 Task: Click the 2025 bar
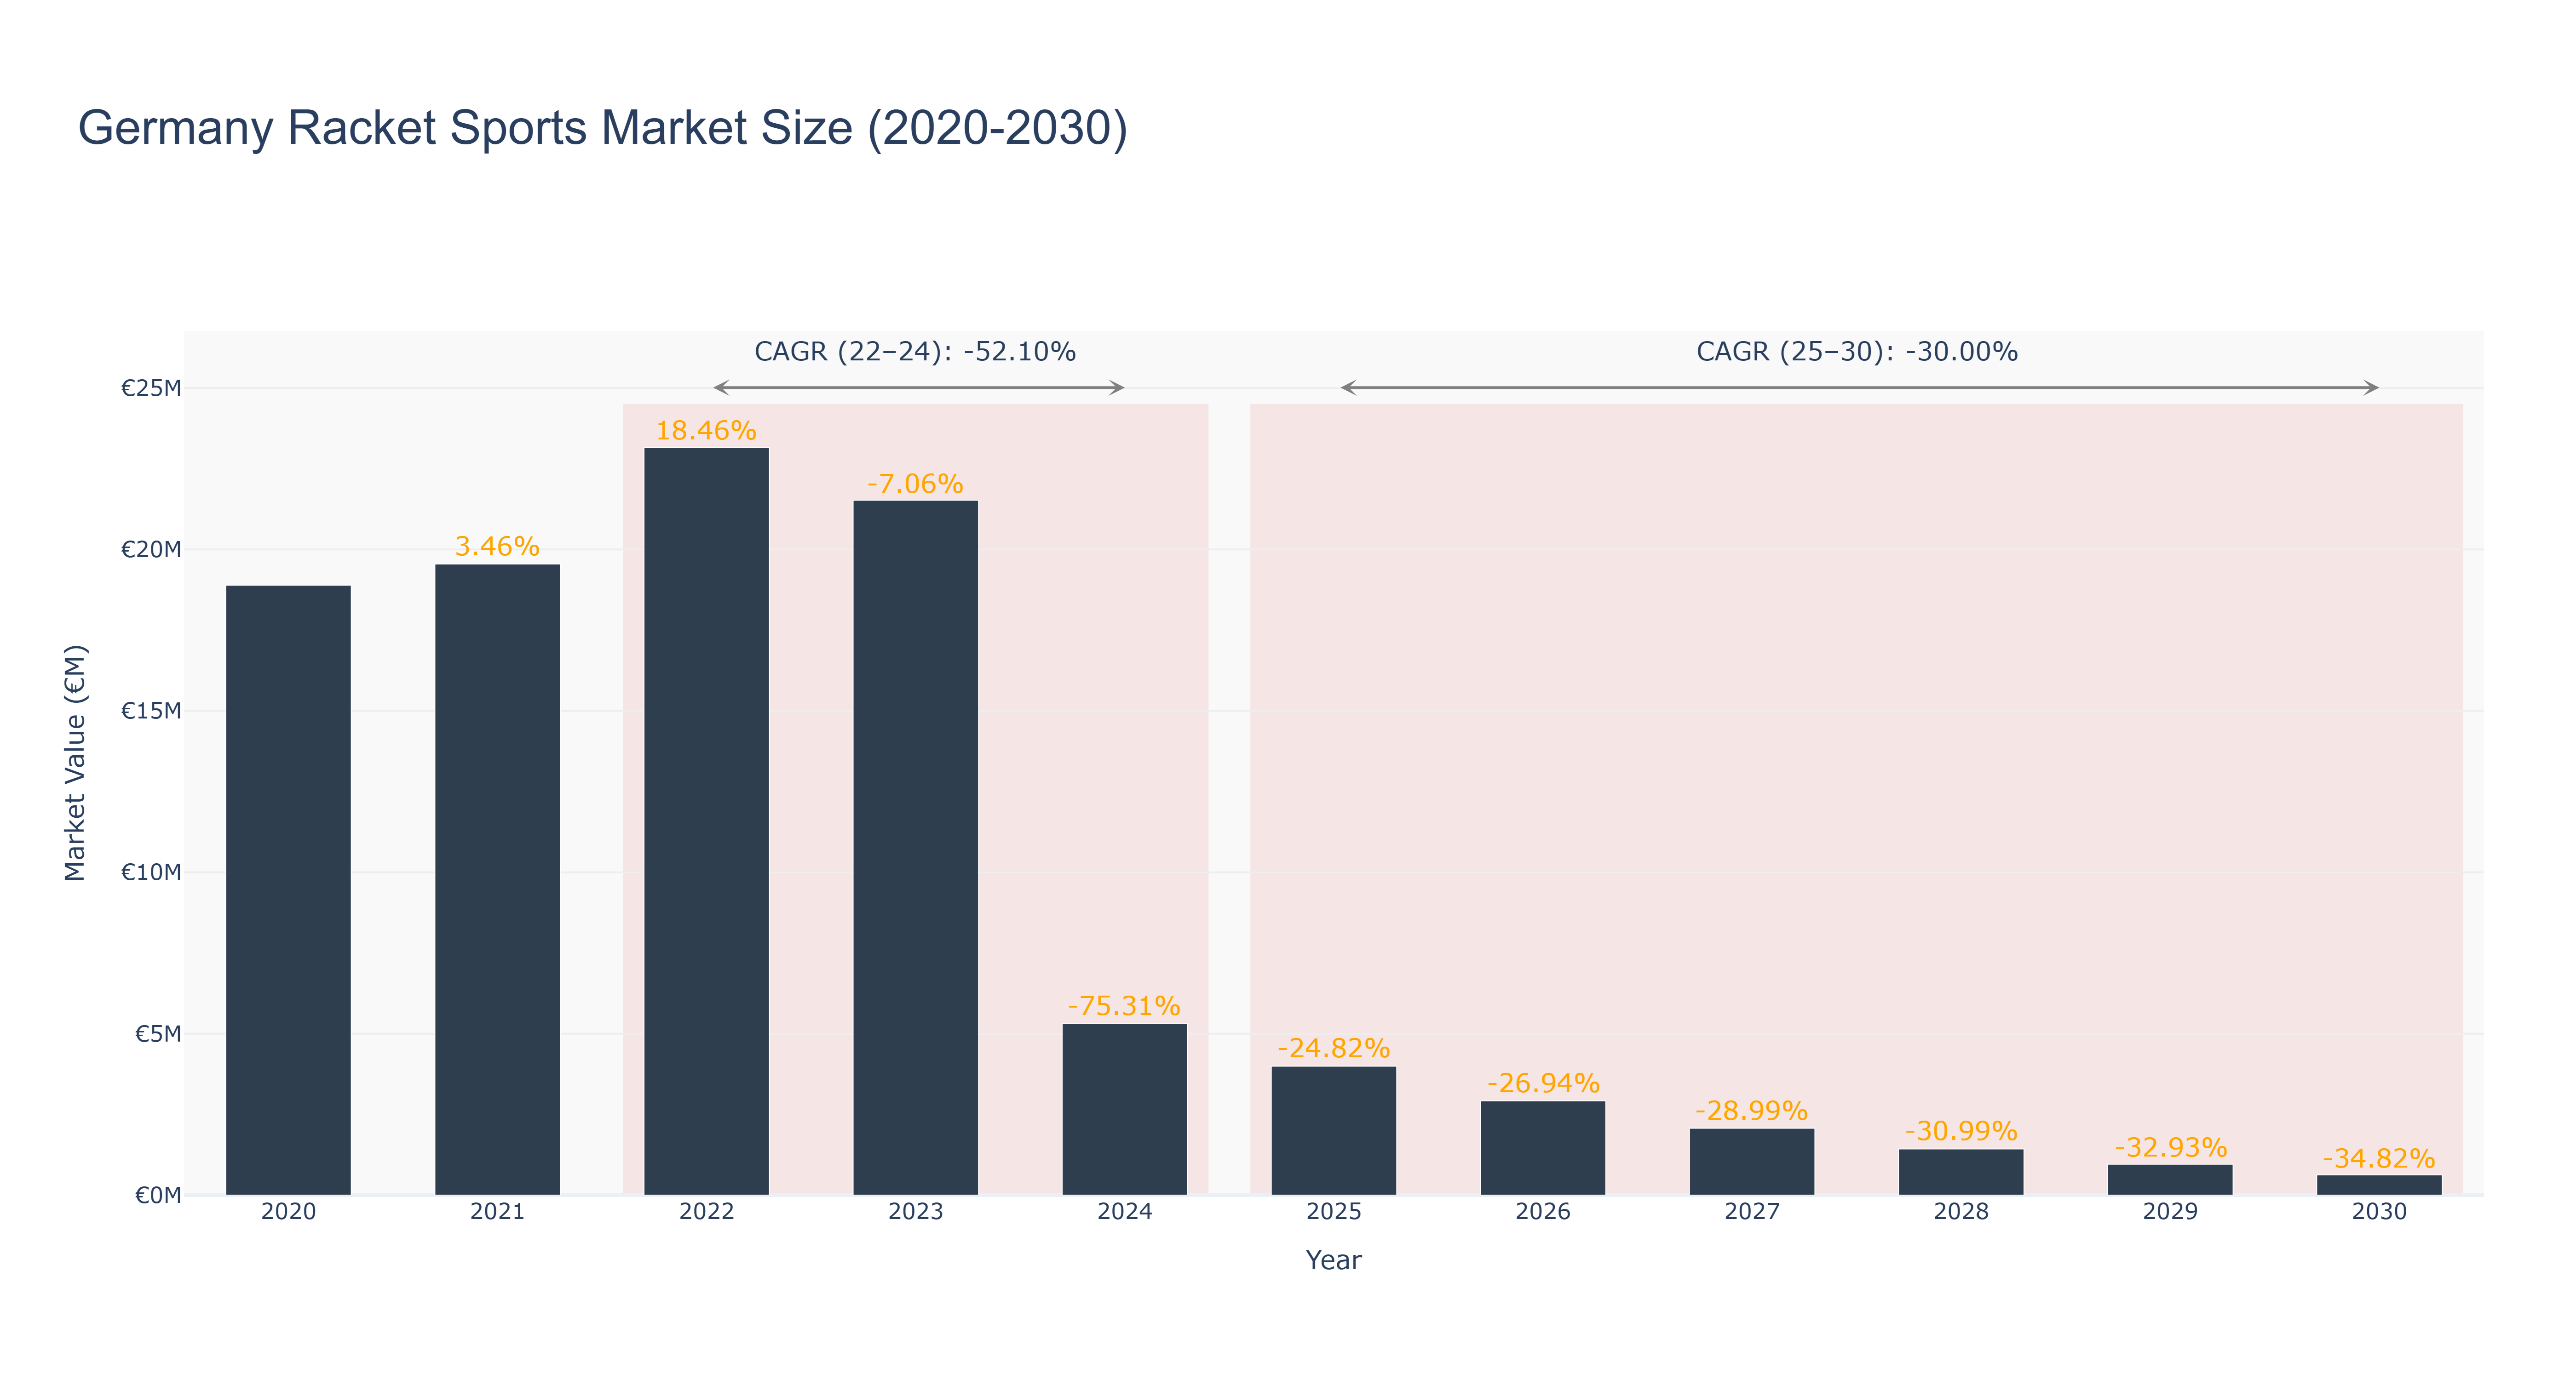(1333, 1130)
